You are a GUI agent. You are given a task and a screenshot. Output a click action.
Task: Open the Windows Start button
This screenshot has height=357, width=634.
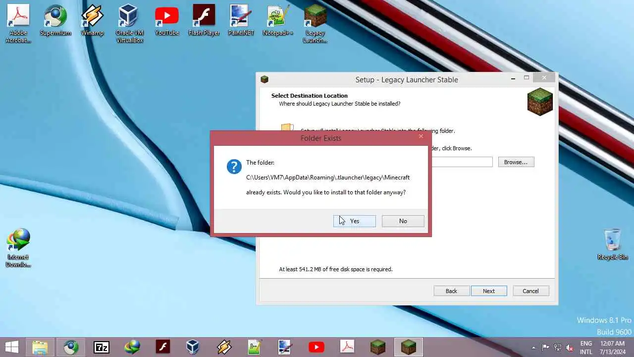tap(12, 347)
